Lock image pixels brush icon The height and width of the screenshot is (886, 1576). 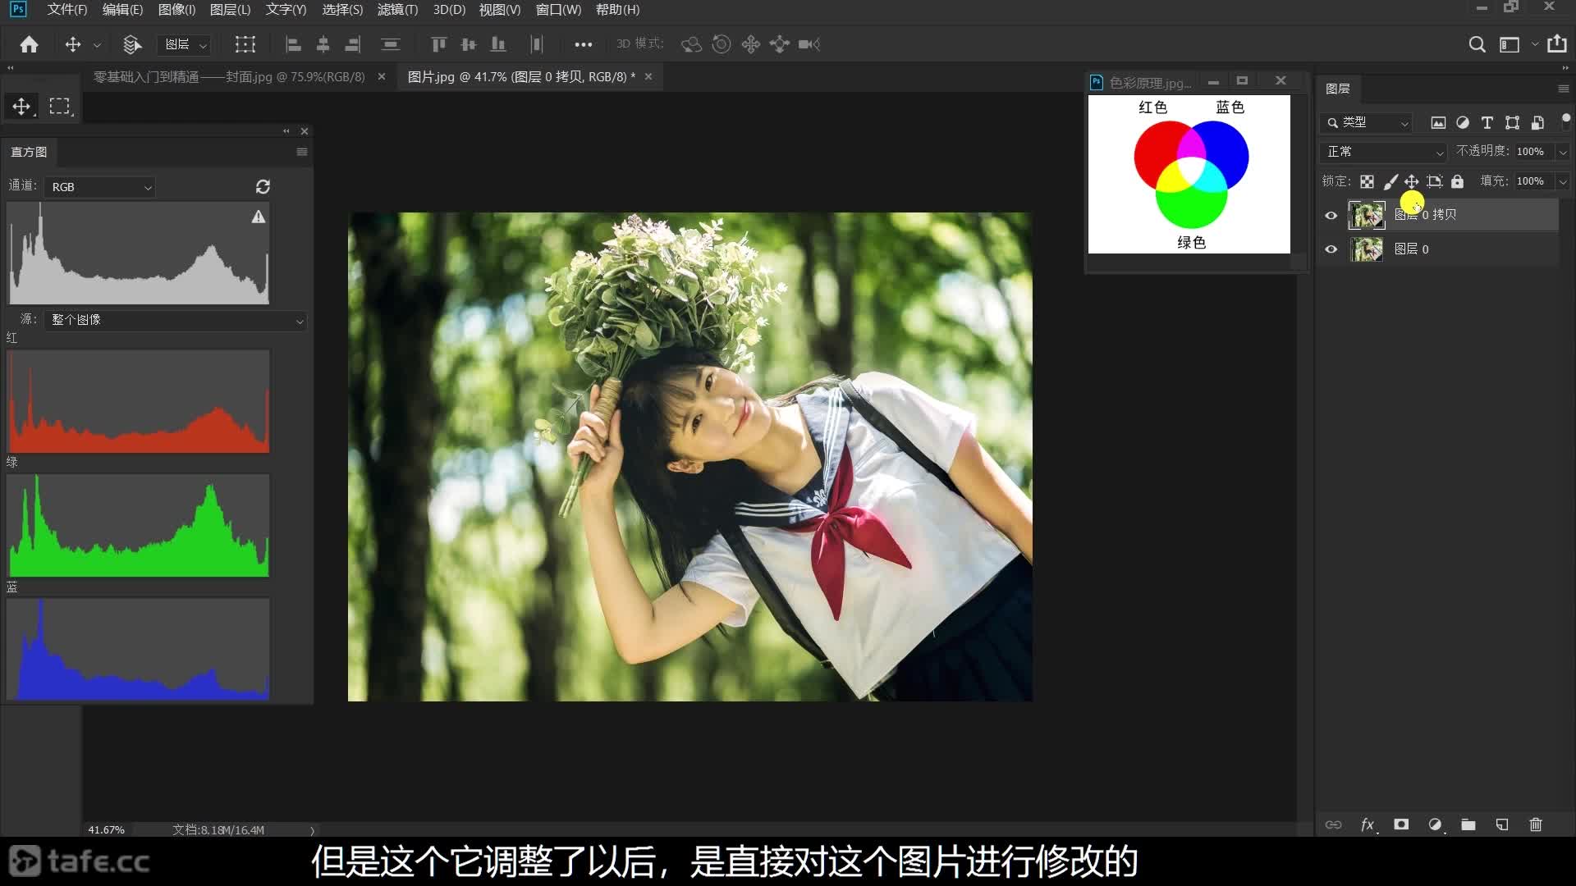(x=1390, y=181)
